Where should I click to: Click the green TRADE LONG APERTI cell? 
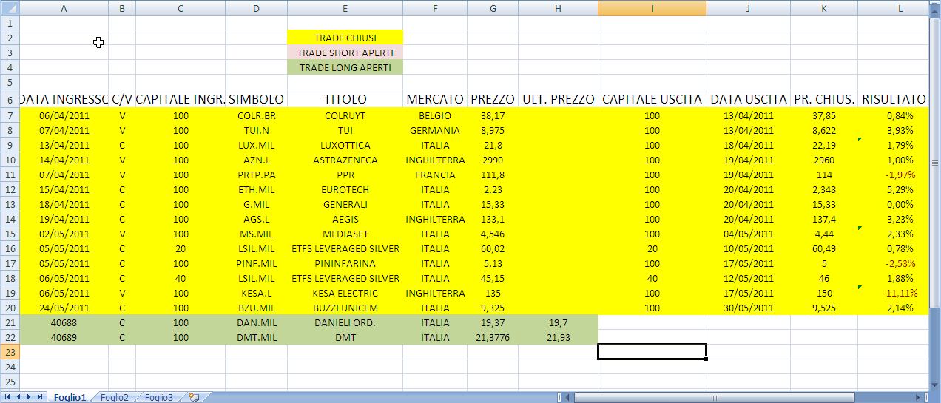tap(345, 67)
